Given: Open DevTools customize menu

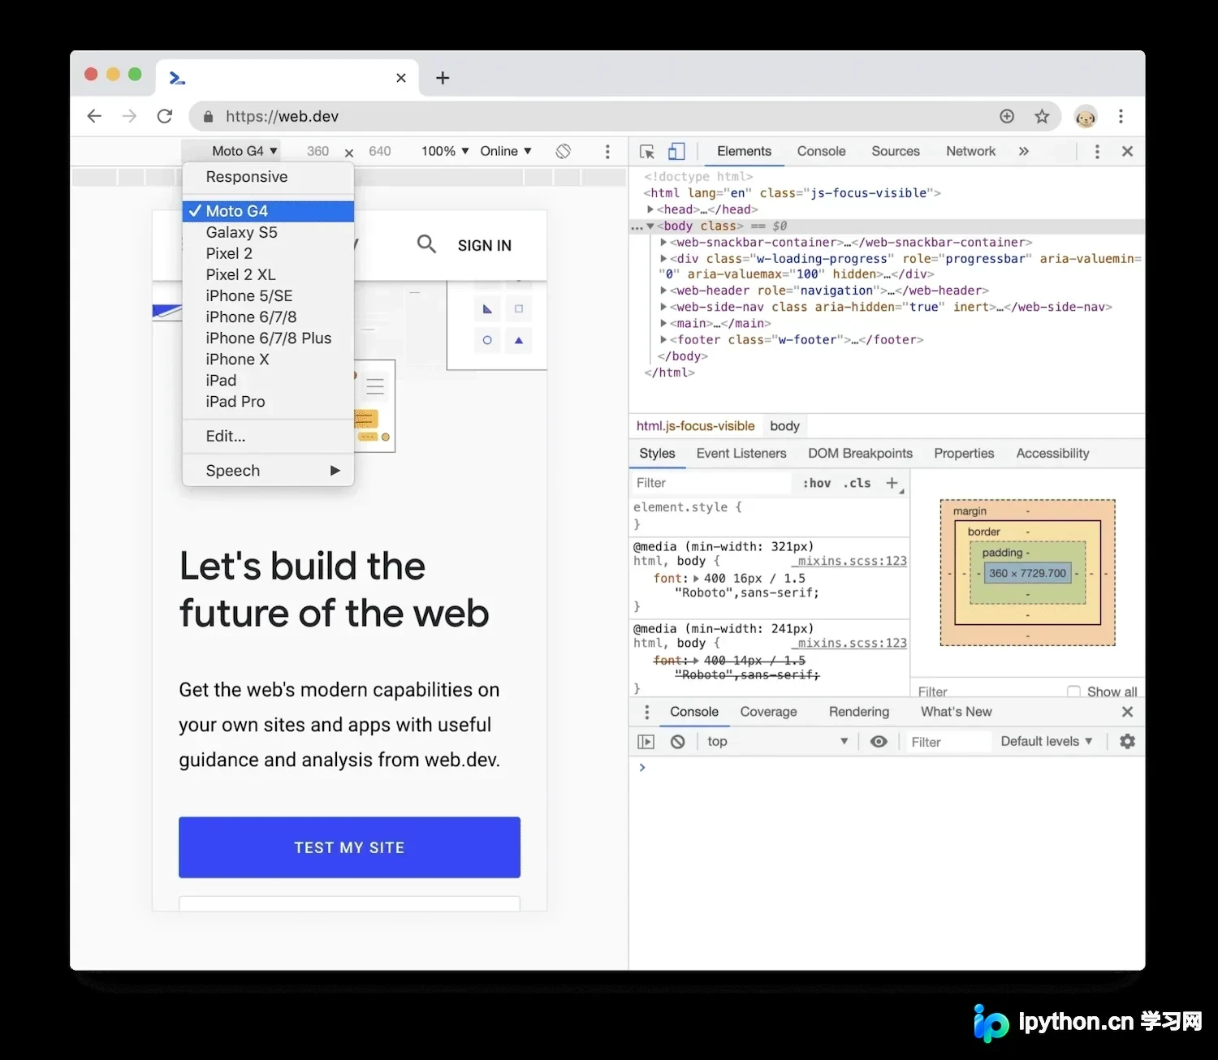Looking at the screenshot, I should coord(1097,151).
